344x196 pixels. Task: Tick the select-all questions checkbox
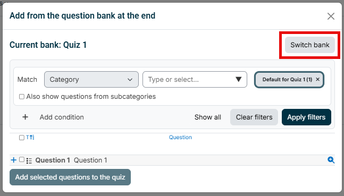(21, 138)
